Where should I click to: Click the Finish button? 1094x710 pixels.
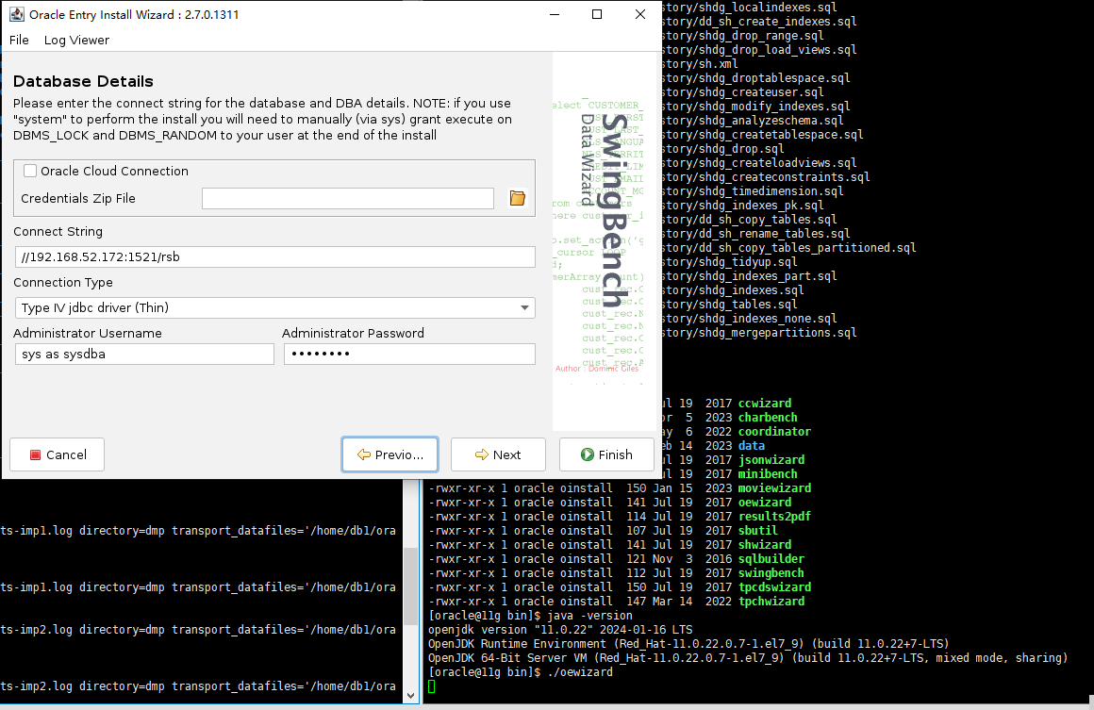tap(606, 454)
